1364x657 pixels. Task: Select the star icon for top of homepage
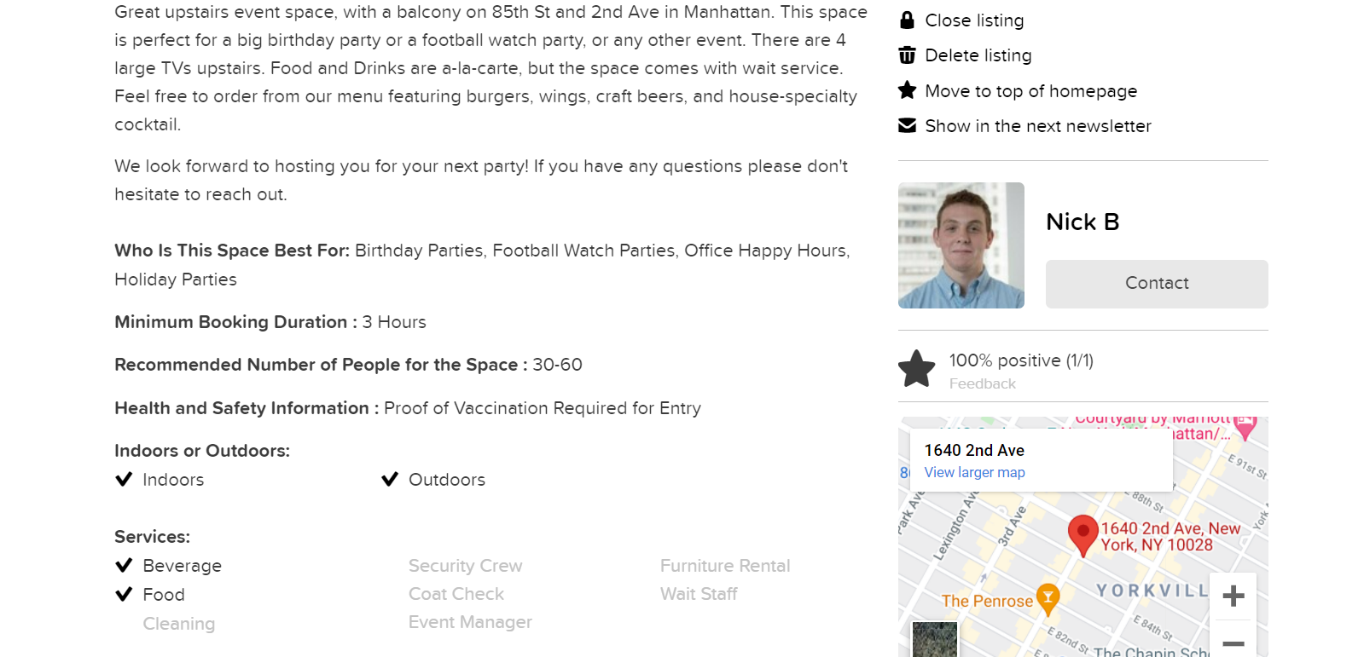pos(907,90)
